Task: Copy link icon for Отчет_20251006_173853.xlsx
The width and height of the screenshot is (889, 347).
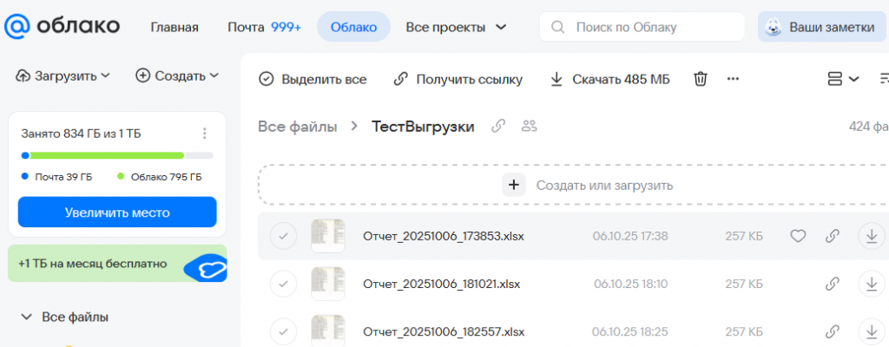Action: tap(833, 236)
